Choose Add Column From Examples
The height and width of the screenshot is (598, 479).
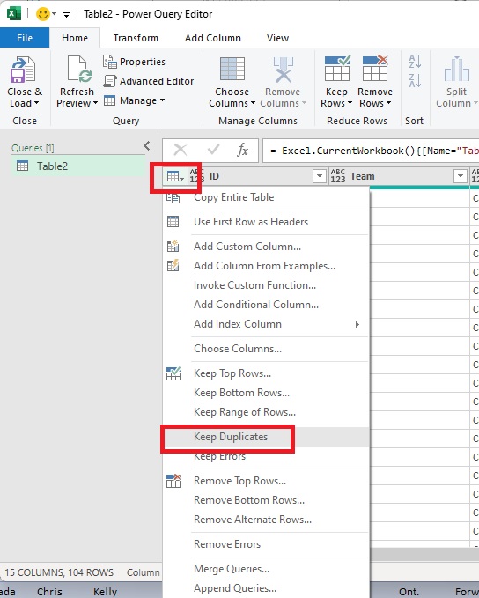(266, 266)
